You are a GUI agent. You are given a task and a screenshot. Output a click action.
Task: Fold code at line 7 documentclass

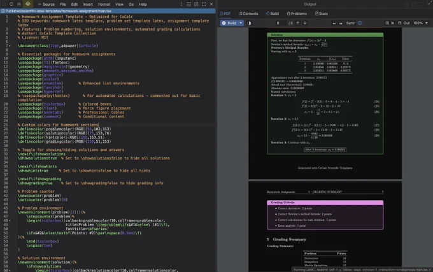click(10, 46)
